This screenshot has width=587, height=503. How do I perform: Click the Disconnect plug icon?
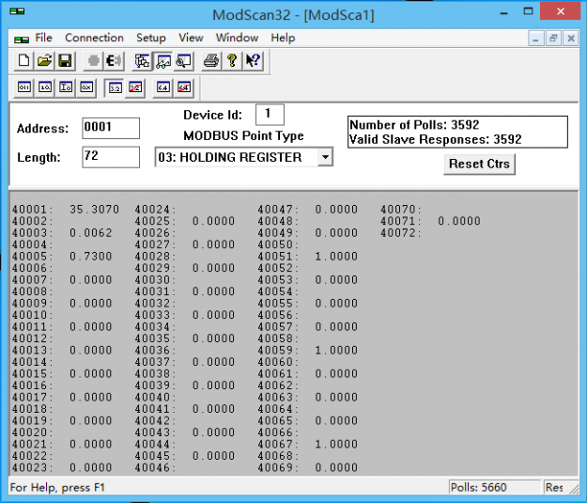(115, 61)
